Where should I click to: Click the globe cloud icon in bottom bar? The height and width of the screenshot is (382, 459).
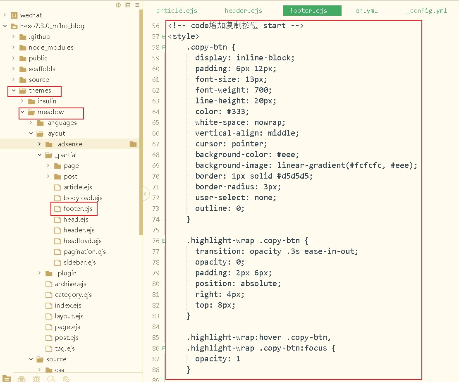click(x=66, y=378)
